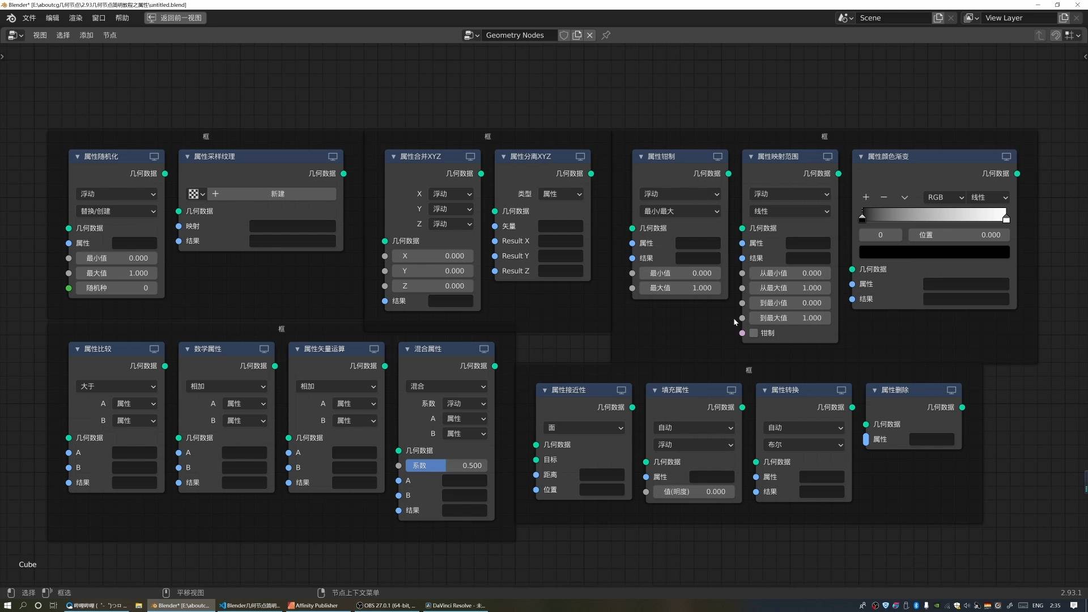Viewport: 1088px width, 612px height.
Task: Open the 窗口 menu
Action: [99, 18]
